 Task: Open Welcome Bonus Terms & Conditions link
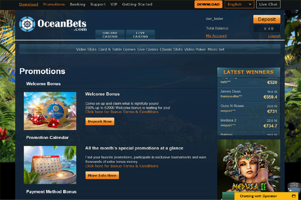(122, 112)
